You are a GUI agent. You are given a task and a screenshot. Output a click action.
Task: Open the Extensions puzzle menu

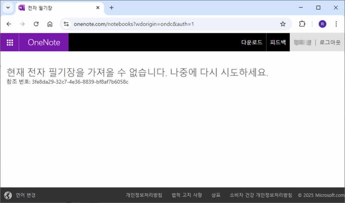tap(302, 24)
